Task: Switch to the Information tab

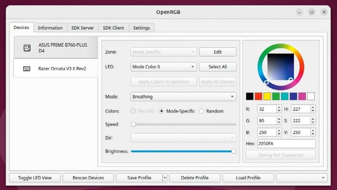Action: tap(50, 28)
